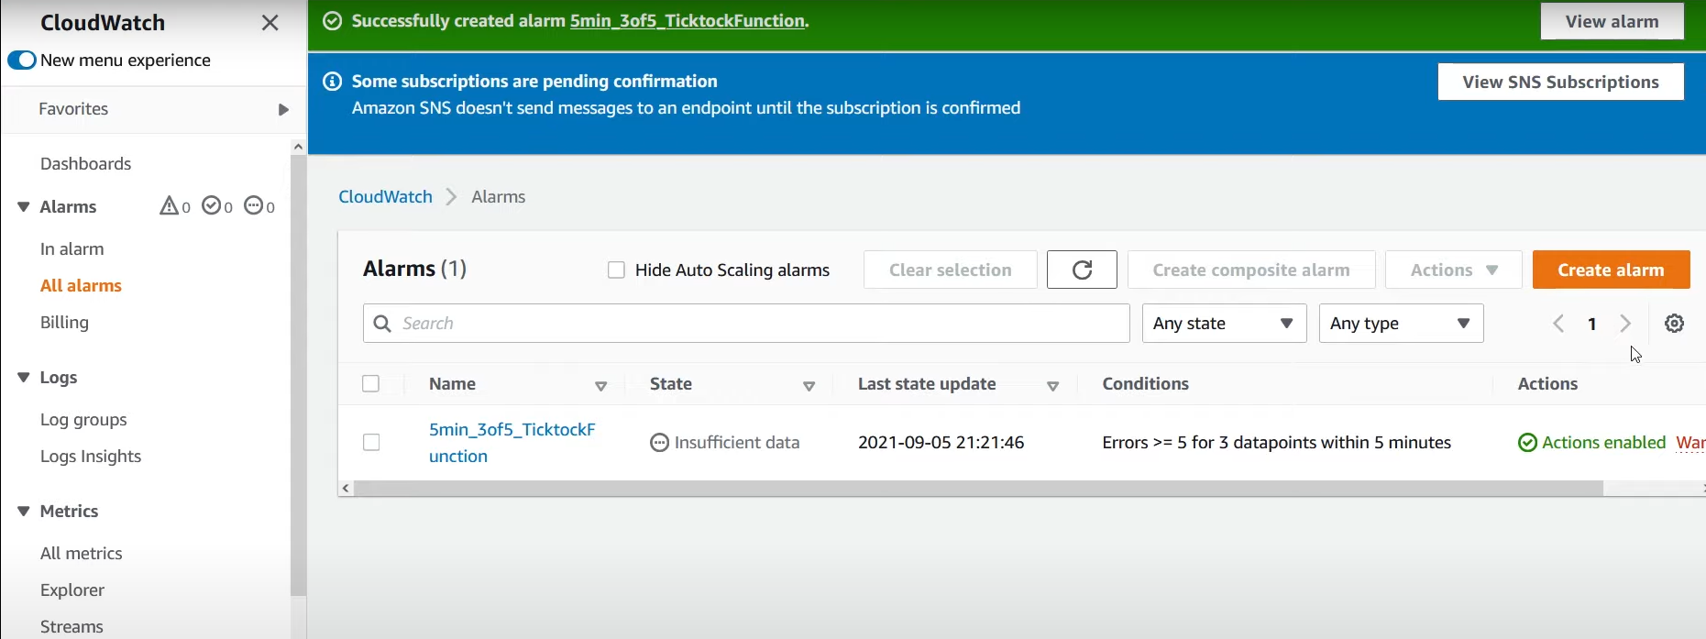Open the Actions dropdown
This screenshot has height=639, width=1706.
point(1454,270)
